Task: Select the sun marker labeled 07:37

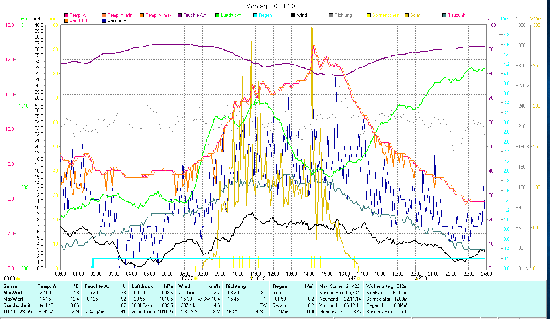Action: 195,278
